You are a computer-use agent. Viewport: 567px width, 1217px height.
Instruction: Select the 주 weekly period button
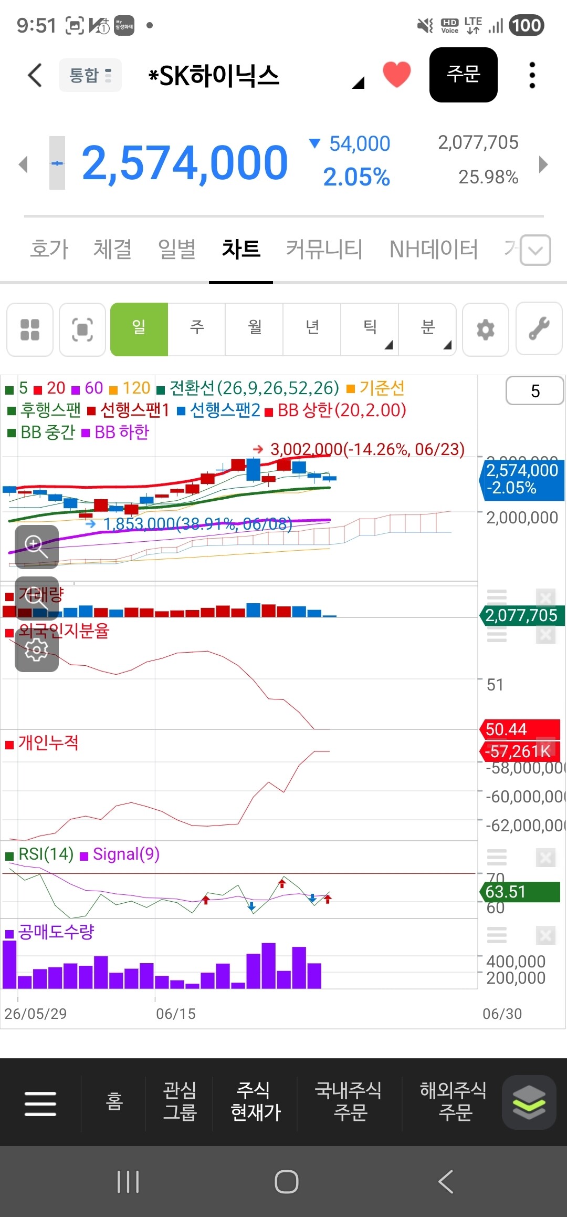[197, 329]
